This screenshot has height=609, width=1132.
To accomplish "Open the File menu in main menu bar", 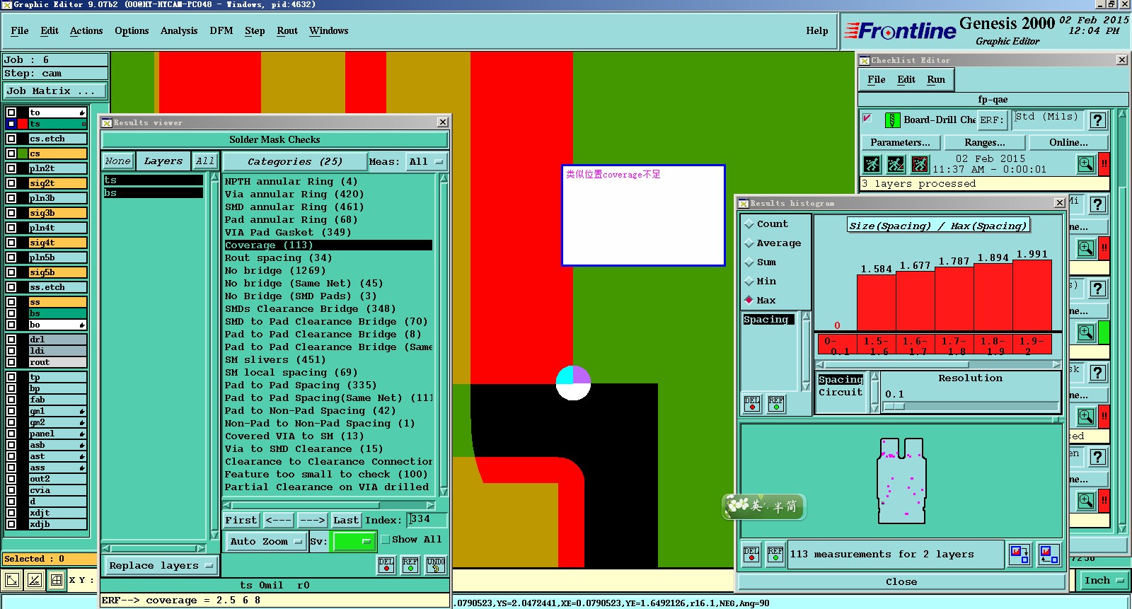I will tap(20, 31).
